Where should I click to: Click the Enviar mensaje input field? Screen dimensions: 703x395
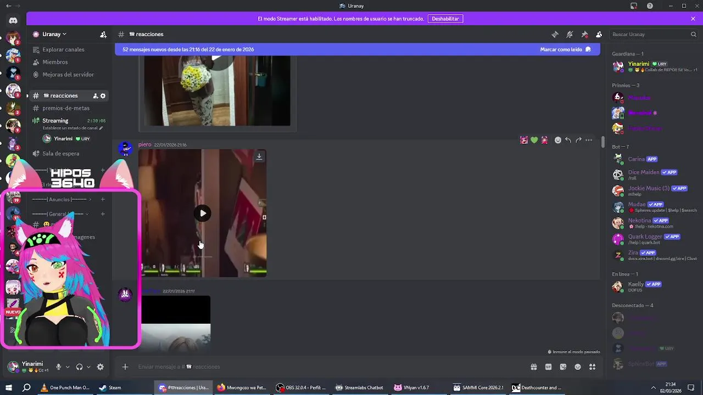point(330,367)
